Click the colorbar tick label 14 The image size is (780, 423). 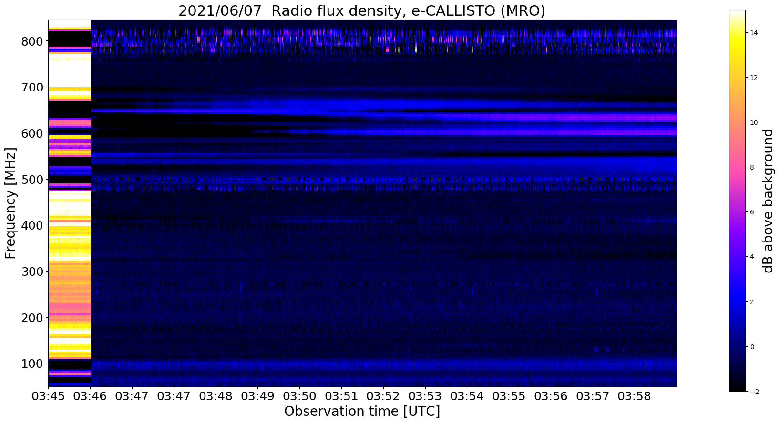click(754, 33)
